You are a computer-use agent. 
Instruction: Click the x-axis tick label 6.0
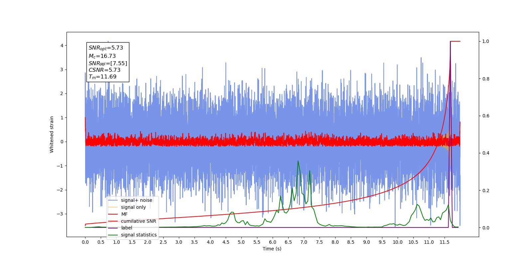273,242
